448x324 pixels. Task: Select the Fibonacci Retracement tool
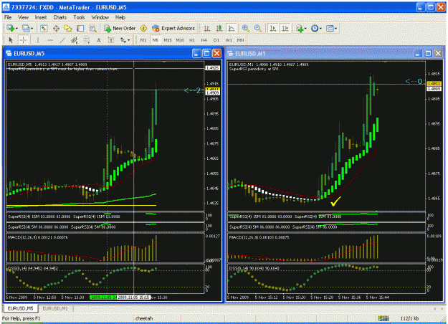pos(87,40)
